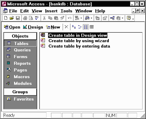Image resolution: width=146 pixels, height=119 pixels.
Task: Click the OfficeLinks toolbar icon
Action: [77, 18]
